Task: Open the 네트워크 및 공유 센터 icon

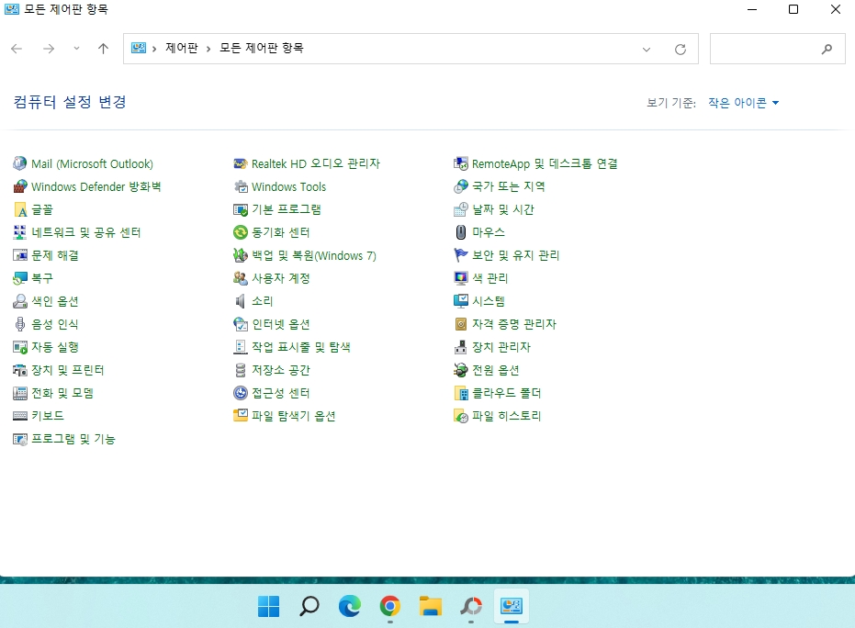Action: [x=19, y=232]
